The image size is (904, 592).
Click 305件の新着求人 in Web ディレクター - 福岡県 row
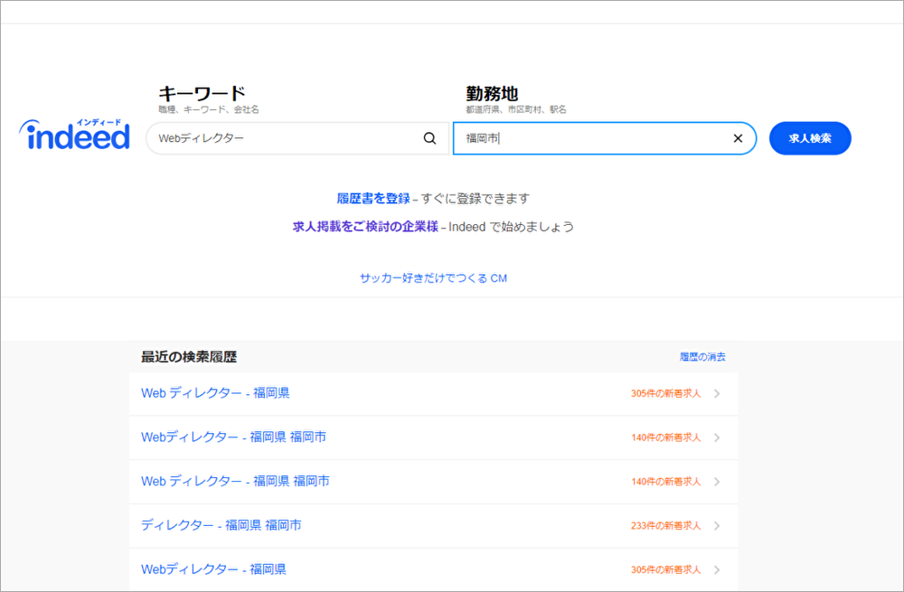coord(666,394)
